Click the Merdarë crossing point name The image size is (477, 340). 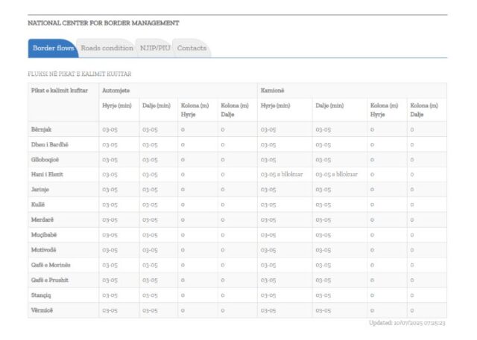[x=42, y=219]
